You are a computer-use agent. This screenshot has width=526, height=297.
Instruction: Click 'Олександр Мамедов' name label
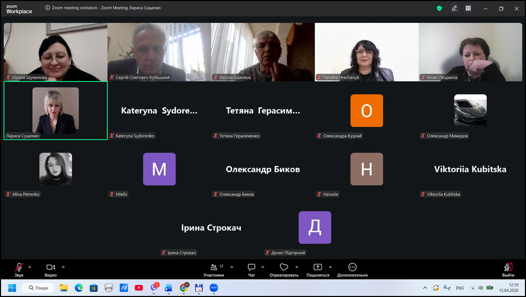[447, 136]
